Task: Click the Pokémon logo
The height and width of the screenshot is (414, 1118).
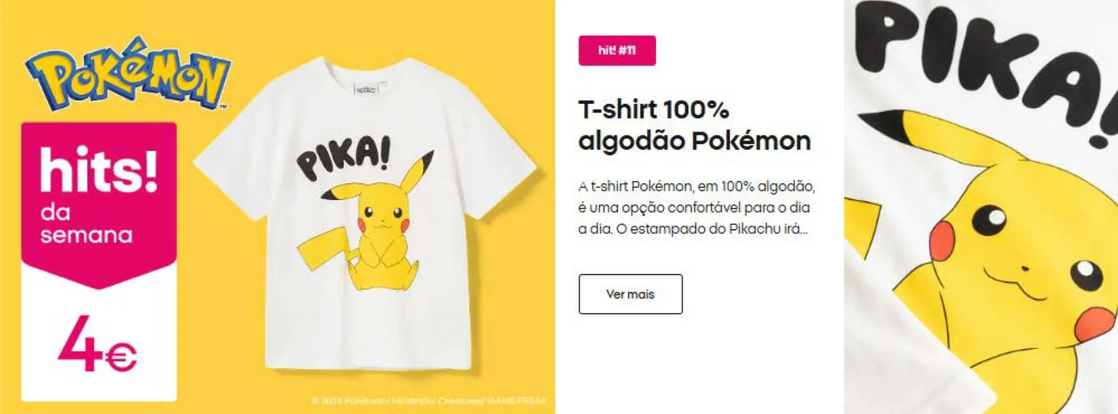Action: [128, 73]
